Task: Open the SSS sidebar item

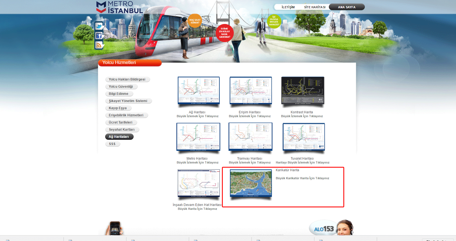Action: click(x=112, y=144)
